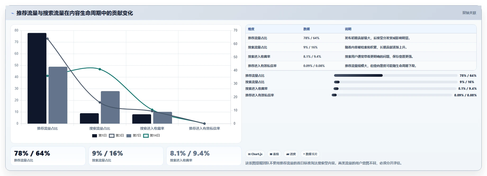Click the 维度 column header
The image size is (487, 176).
(251, 29)
